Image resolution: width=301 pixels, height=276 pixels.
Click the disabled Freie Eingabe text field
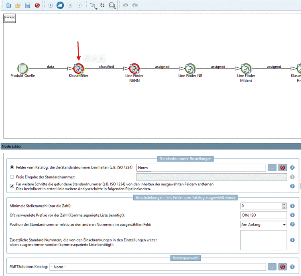212,177
